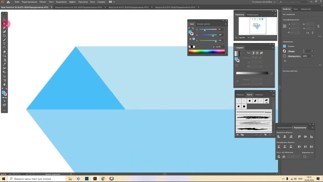
Task: Align objects horizontally left in Align panel
Action: (279, 136)
